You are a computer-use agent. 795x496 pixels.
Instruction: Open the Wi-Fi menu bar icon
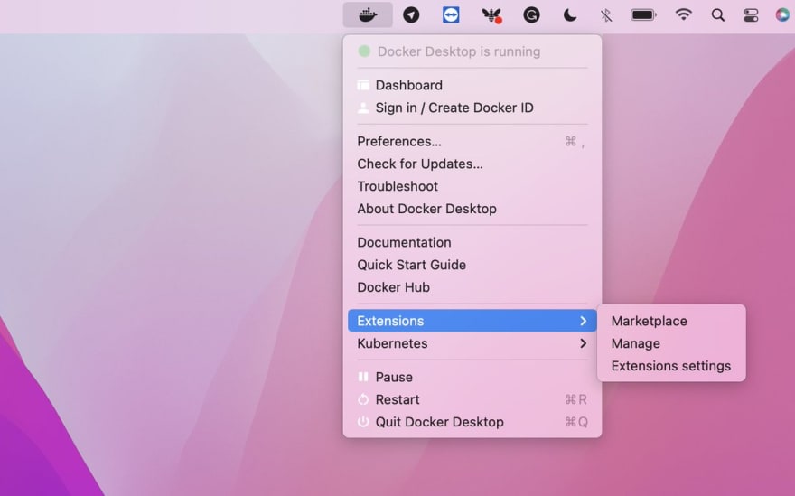684,14
